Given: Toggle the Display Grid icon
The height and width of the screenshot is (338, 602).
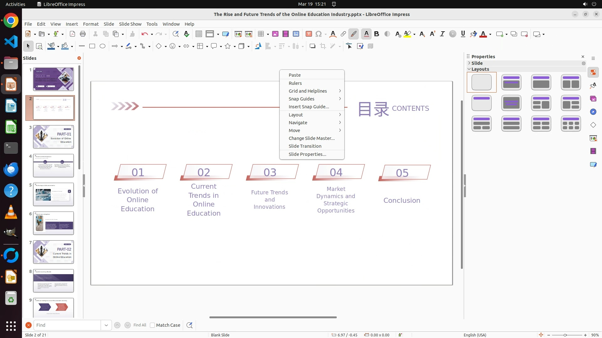Looking at the screenshot, I should (x=198, y=34).
